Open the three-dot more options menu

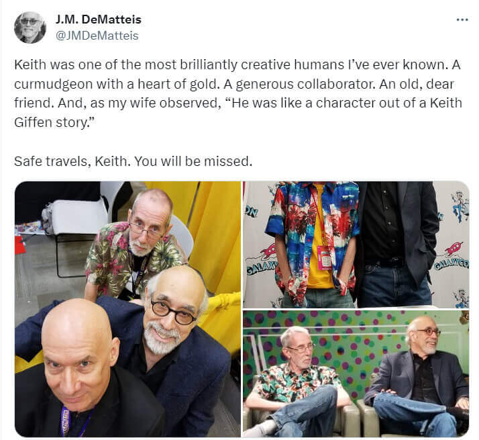[x=462, y=20]
